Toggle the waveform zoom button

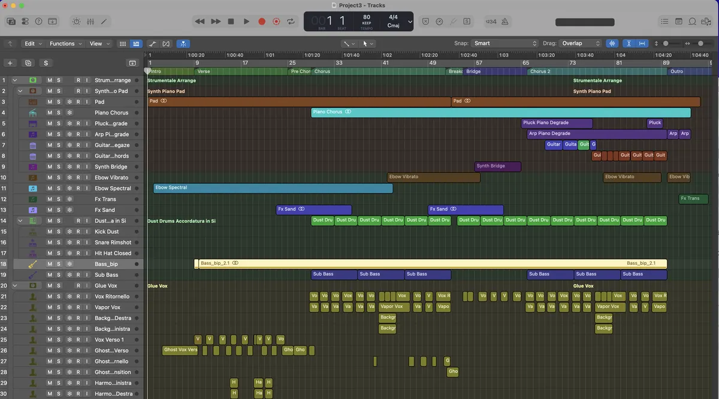pos(612,44)
